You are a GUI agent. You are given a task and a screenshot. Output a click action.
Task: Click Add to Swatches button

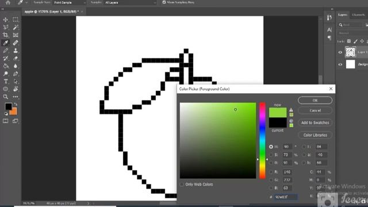tap(315, 122)
